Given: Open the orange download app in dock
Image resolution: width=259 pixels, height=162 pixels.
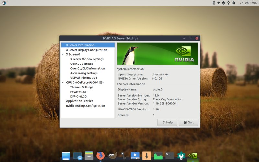Looking at the screenshot, I should 147,156.
